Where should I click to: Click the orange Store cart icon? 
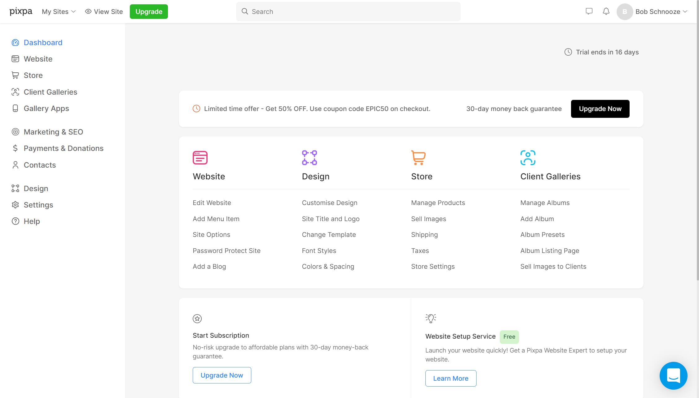pos(419,158)
